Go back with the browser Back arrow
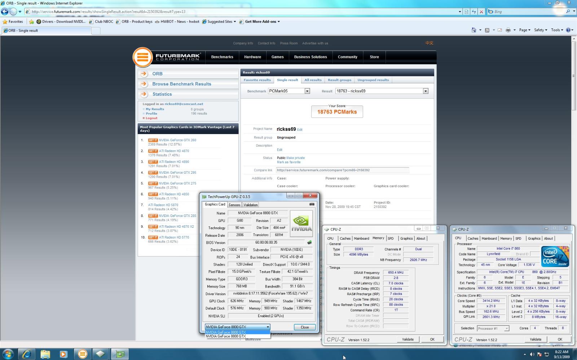This screenshot has height=360, width=577. [5, 12]
